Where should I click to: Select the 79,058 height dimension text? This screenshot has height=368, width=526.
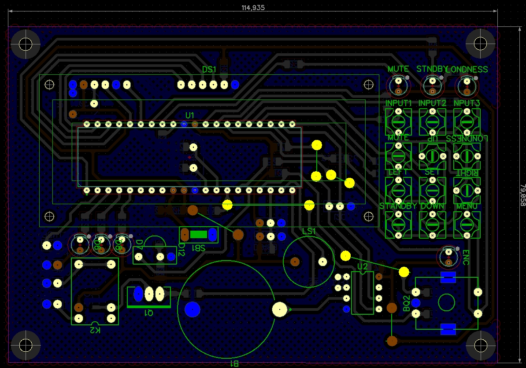click(x=522, y=195)
